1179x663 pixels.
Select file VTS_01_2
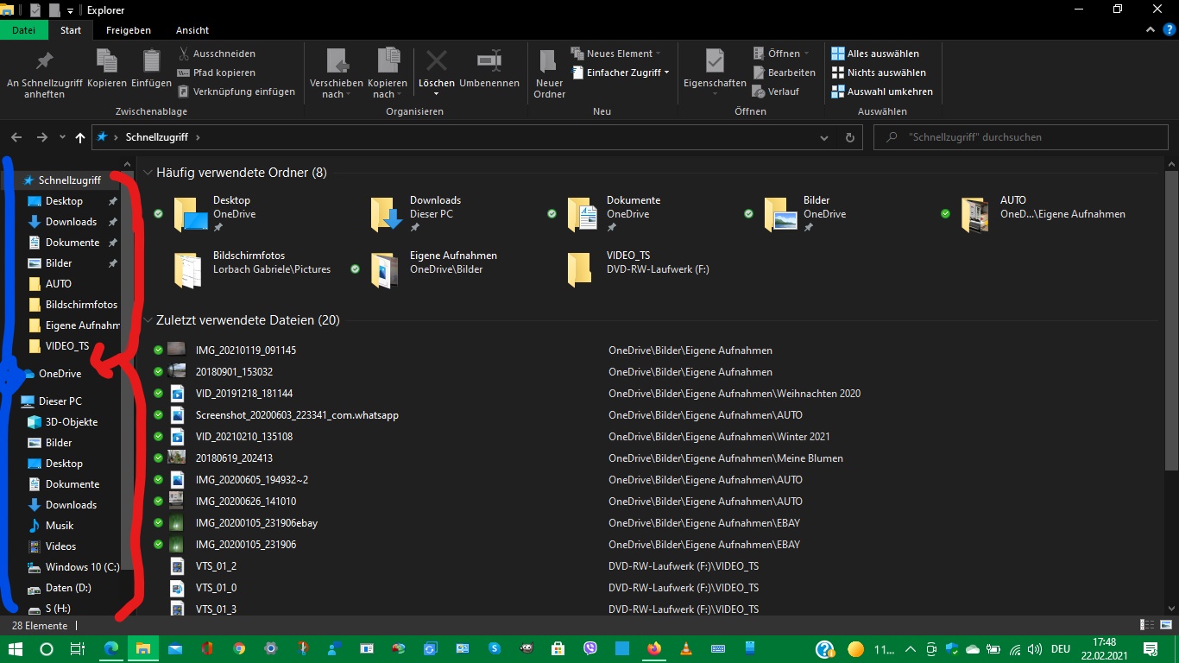(x=216, y=566)
